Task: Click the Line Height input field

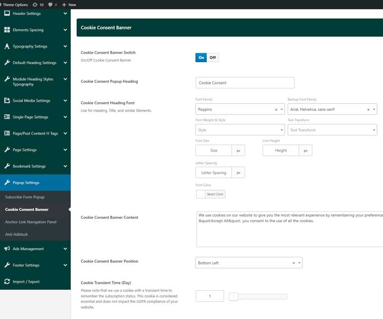Action: 280,150
